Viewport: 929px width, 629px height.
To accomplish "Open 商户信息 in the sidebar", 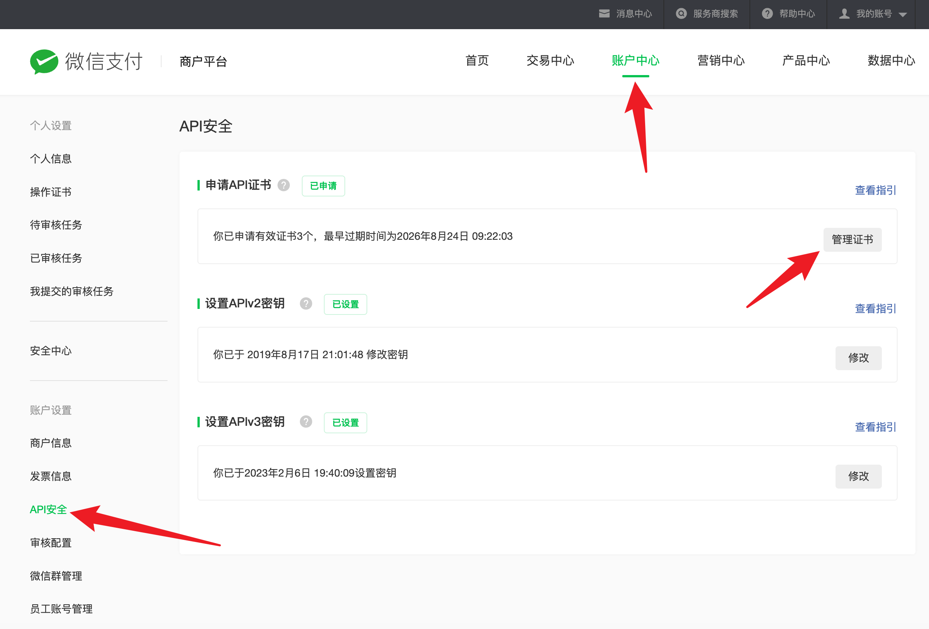I will [51, 443].
